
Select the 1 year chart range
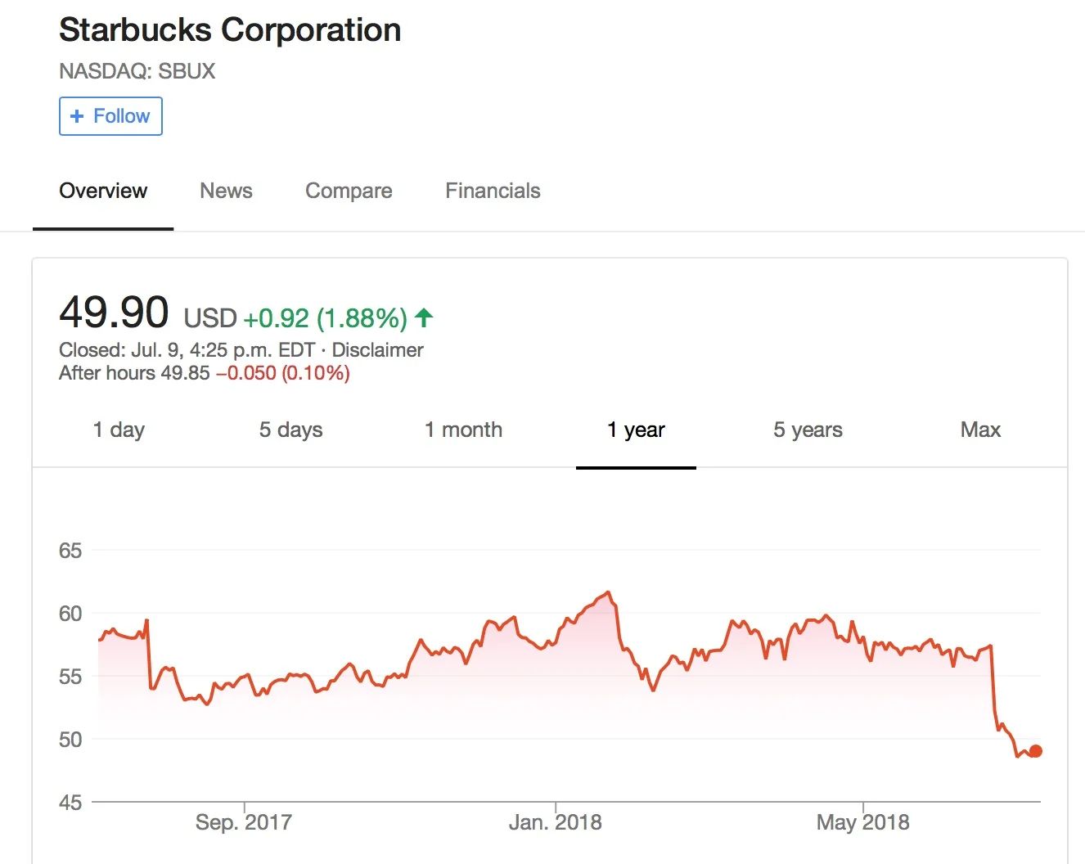(636, 430)
